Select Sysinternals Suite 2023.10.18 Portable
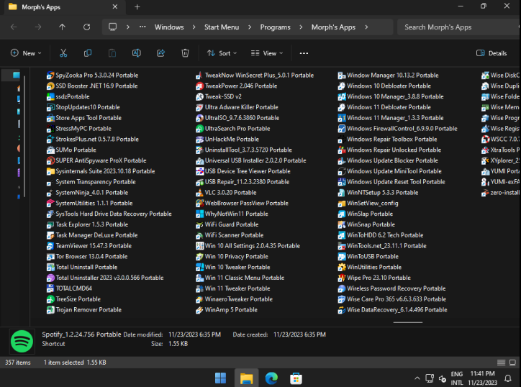 pyautogui.click(x=101, y=171)
